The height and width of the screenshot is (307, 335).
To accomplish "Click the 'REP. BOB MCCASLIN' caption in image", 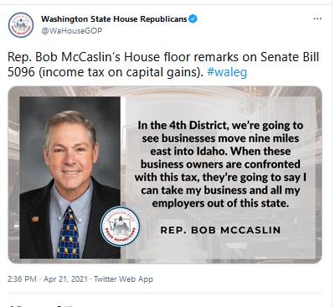I will click(220, 230).
